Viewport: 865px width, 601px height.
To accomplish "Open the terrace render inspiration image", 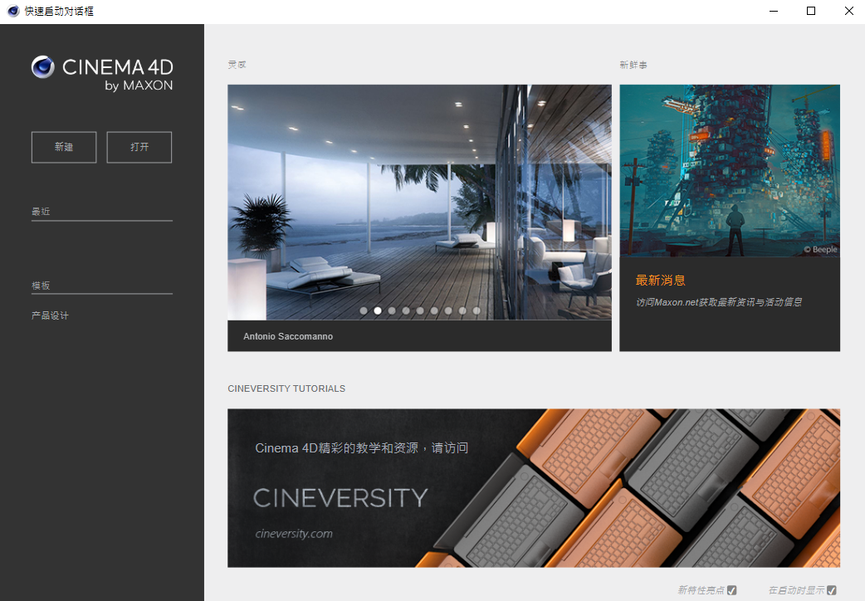I will pos(419,202).
